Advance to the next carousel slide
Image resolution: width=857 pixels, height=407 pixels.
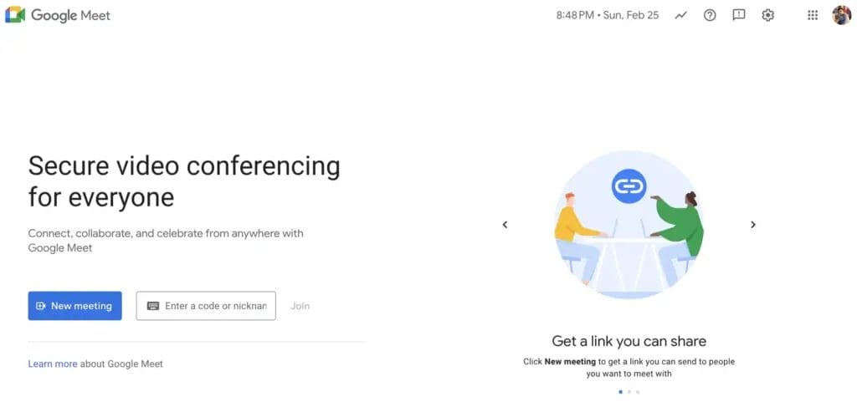[x=753, y=224]
